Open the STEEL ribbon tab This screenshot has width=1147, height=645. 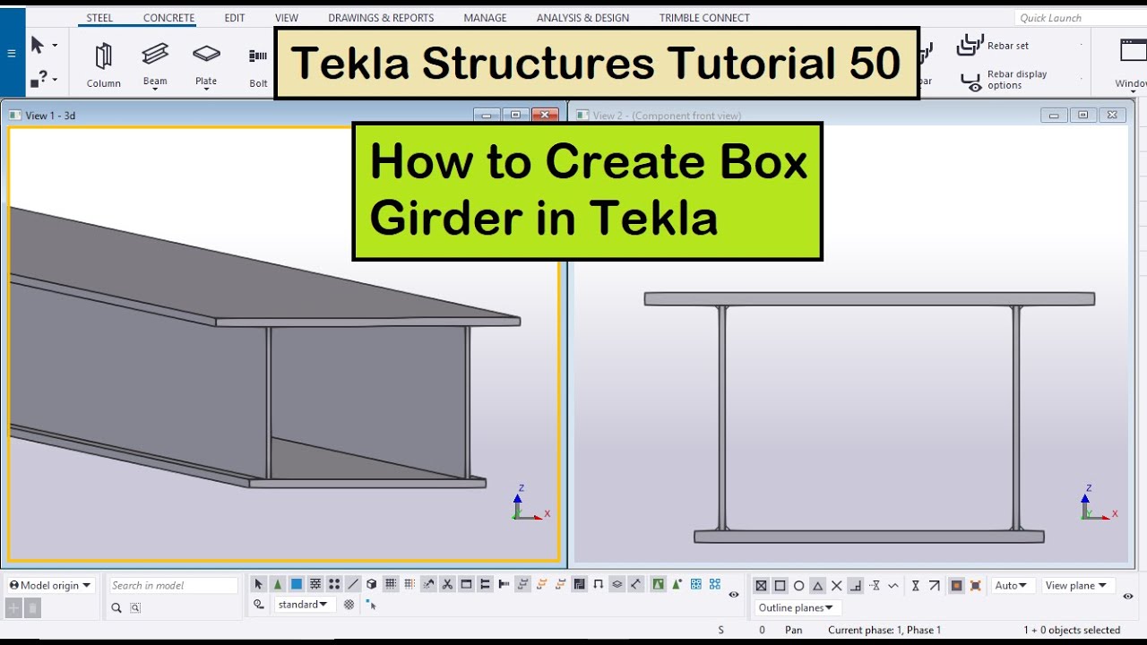pos(99,18)
